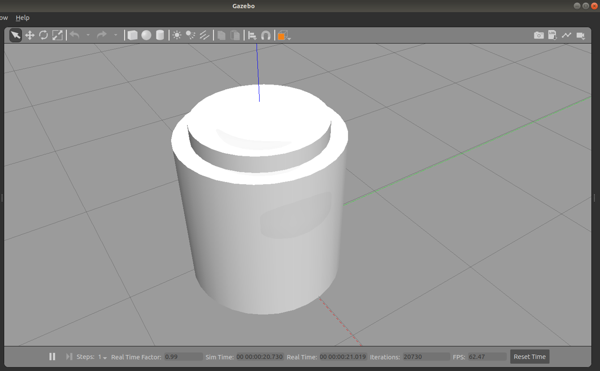The height and width of the screenshot is (371, 600).
Task: Open the Help menu
Action: point(22,17)
